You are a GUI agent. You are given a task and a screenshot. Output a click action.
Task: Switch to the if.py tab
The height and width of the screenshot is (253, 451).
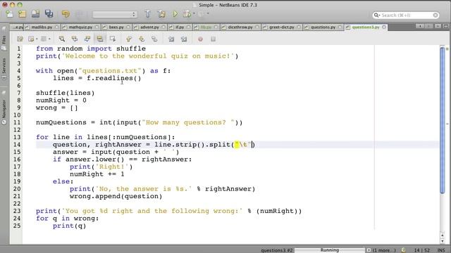tap(180, 27)
